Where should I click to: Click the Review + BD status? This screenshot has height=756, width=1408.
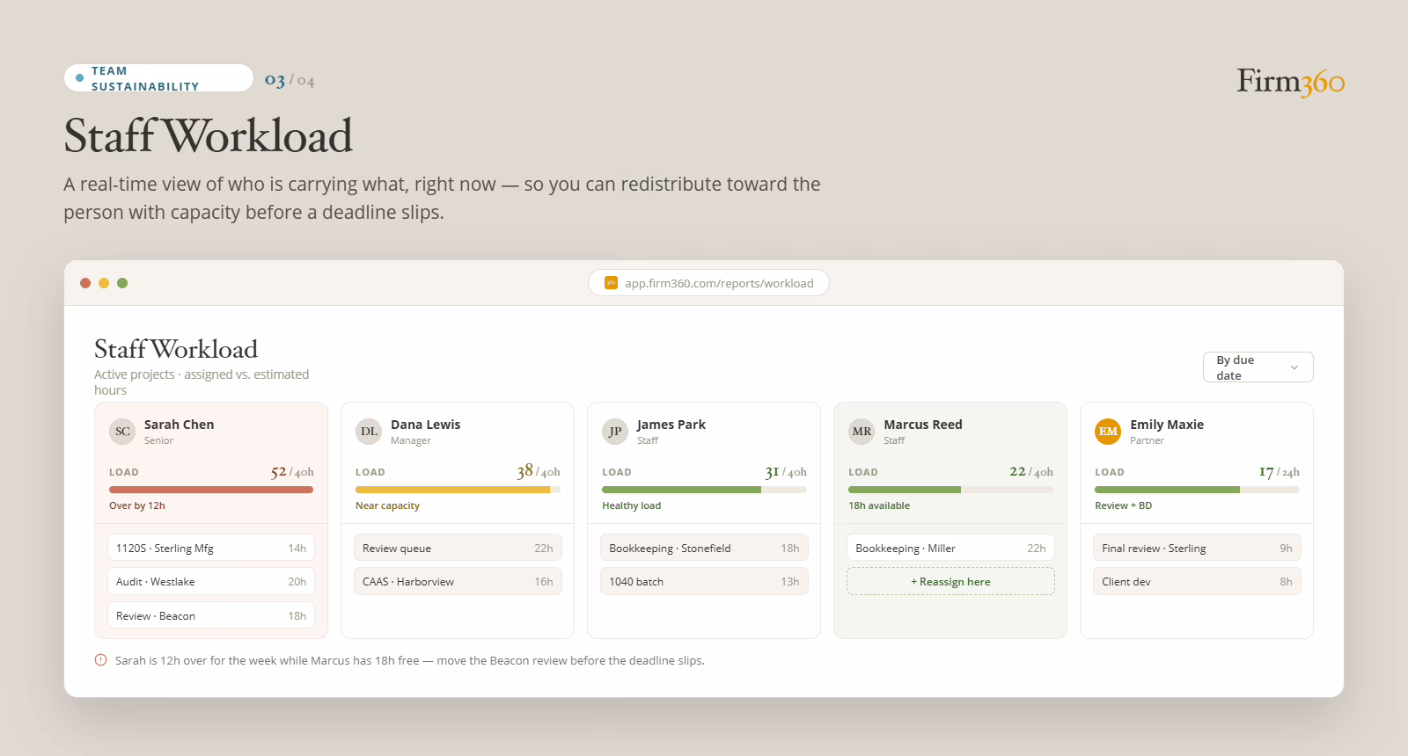point(1123,505)
